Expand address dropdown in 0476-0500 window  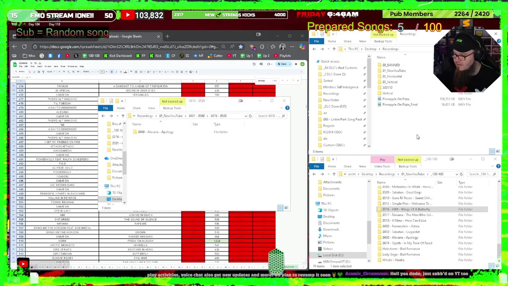[x=245, y=116]
